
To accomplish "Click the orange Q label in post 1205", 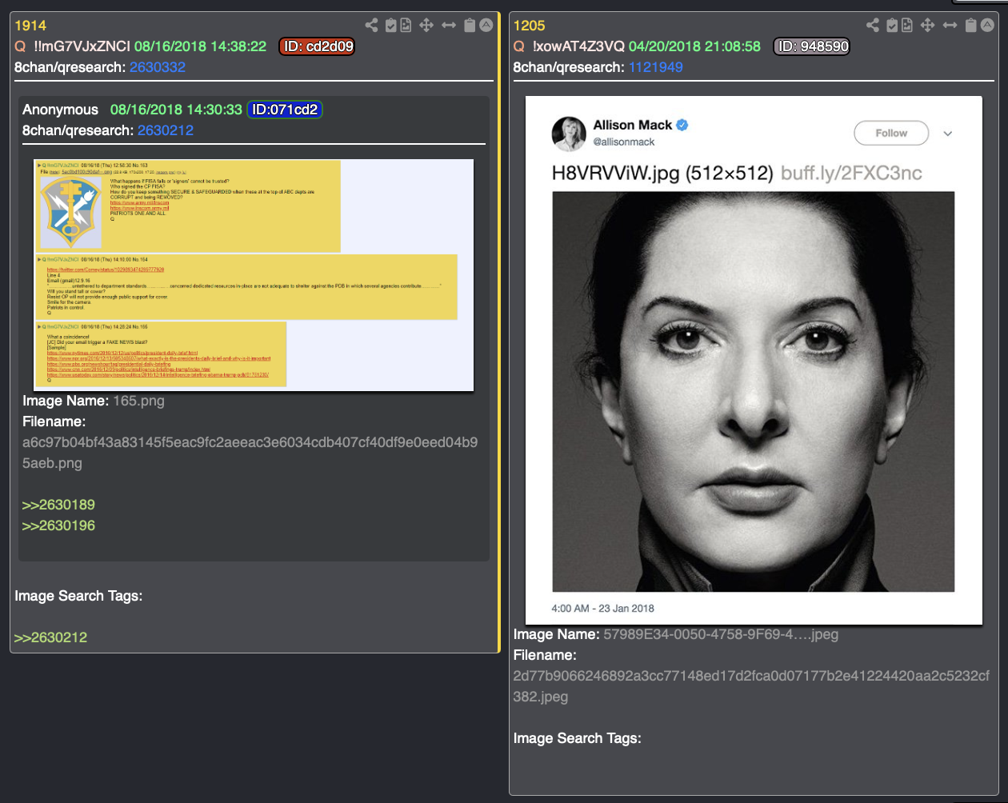I will [519, 46].
